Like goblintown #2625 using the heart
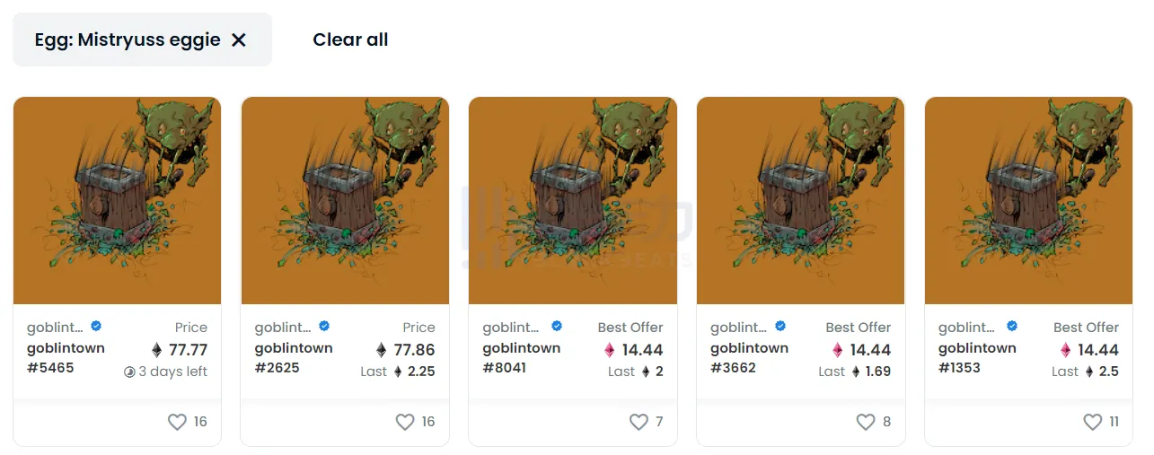Image resolution: width=1154 pixels, height=455 pixels. (405, 422)
